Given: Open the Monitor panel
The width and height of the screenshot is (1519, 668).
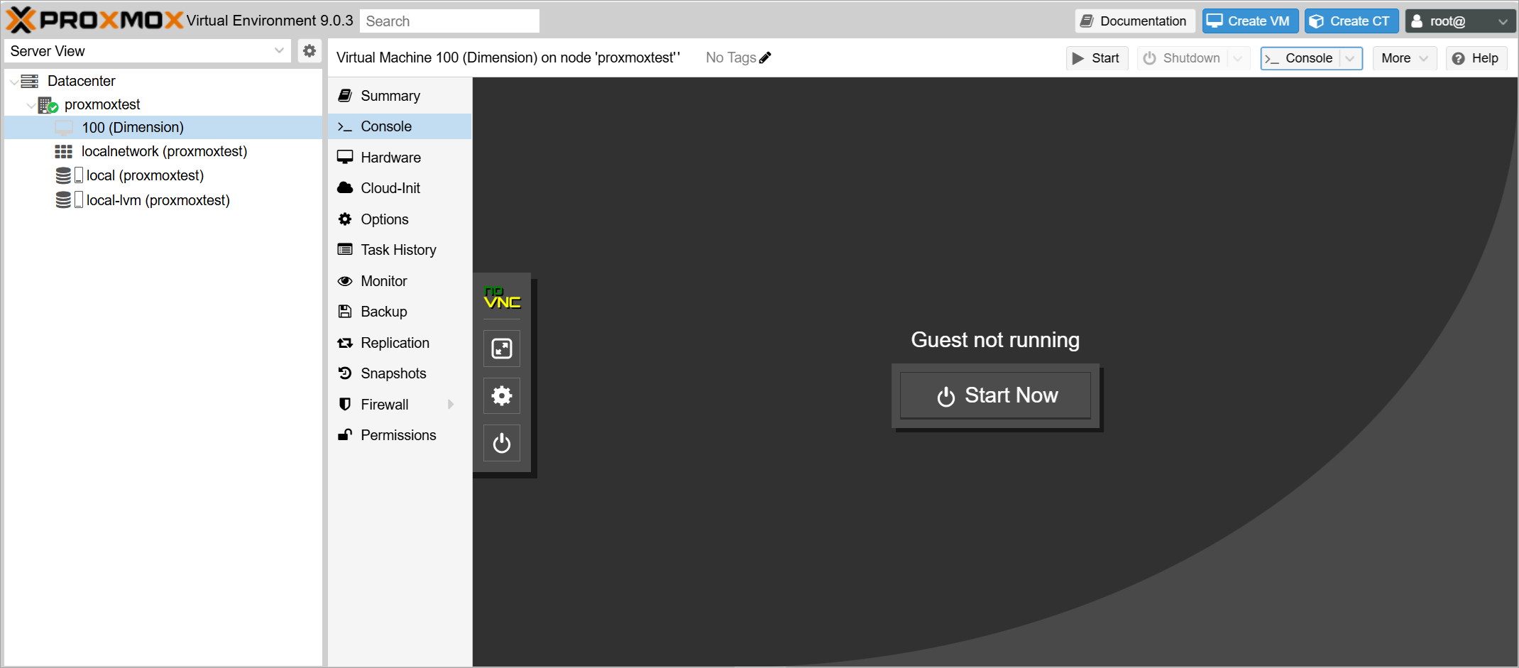Looking at the screenshot, I should point(383,280).
